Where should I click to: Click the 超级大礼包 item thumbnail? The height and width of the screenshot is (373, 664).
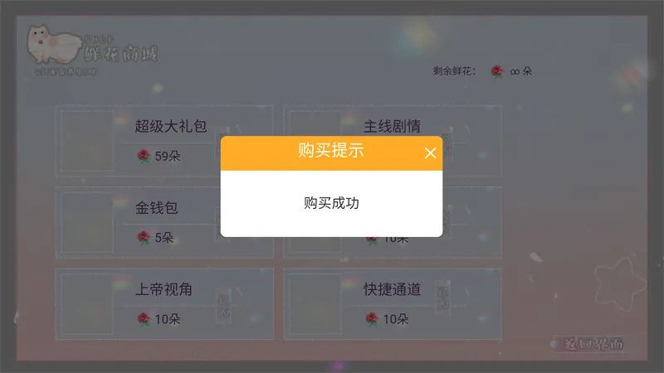tap(87, 141)
